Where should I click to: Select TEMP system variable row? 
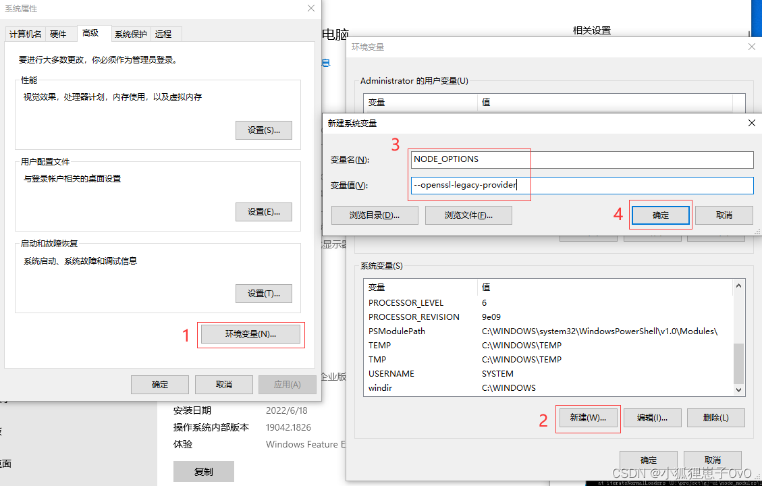(547, 345)
